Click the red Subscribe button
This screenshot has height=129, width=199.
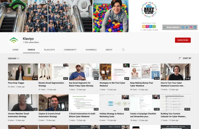click(183, 40)
